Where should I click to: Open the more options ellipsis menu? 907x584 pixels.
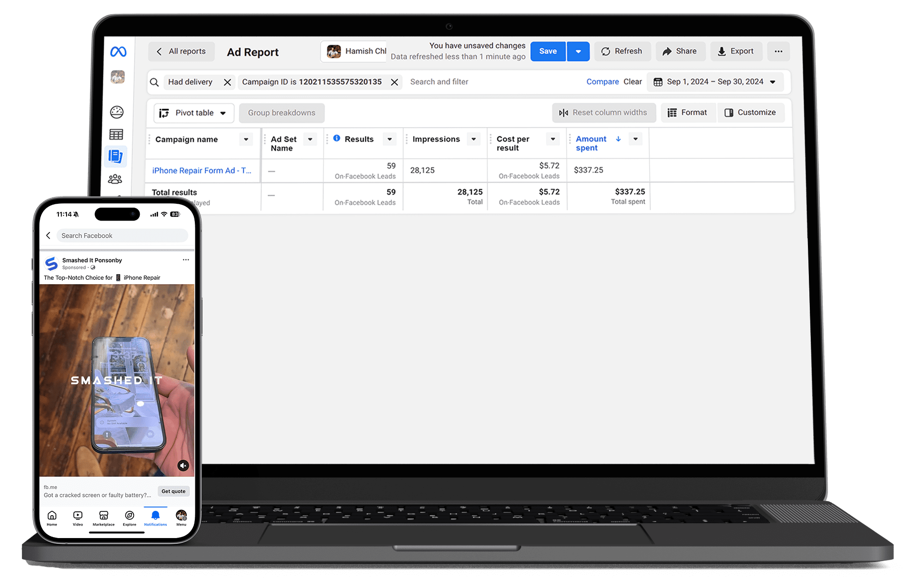point(779,51)
